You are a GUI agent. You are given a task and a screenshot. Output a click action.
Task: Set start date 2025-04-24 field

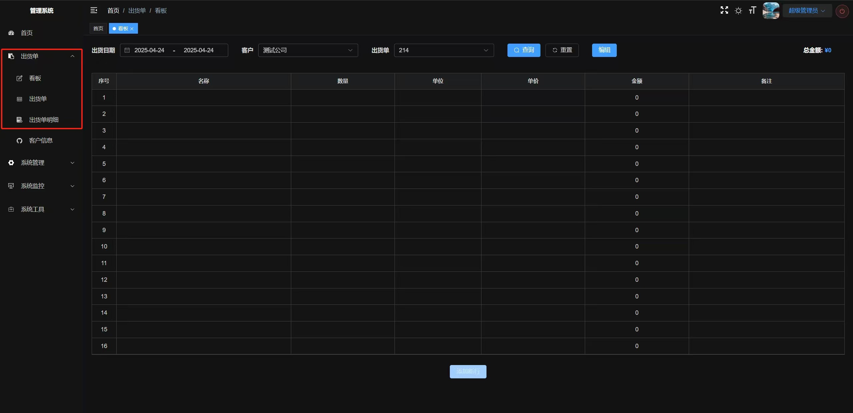(149, 50)
